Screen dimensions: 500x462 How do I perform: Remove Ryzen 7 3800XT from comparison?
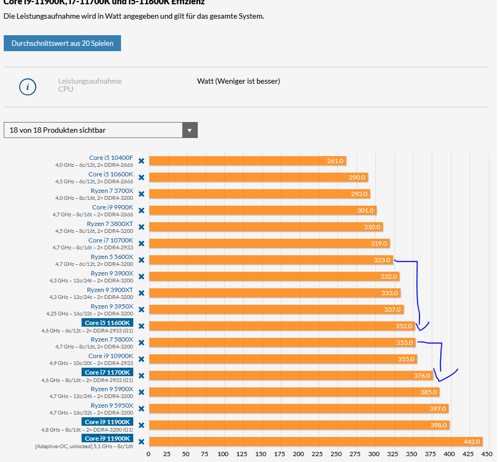[141, 227]
